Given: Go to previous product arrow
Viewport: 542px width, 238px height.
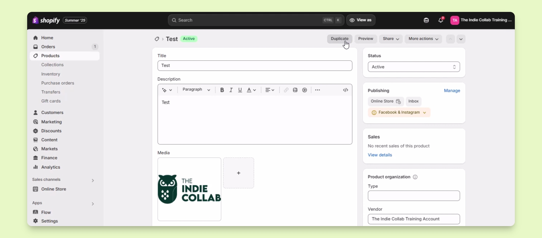Looking at the screenshot, I should point(451,39).
